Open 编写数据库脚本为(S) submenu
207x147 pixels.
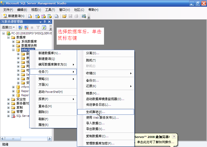[53, 64]
